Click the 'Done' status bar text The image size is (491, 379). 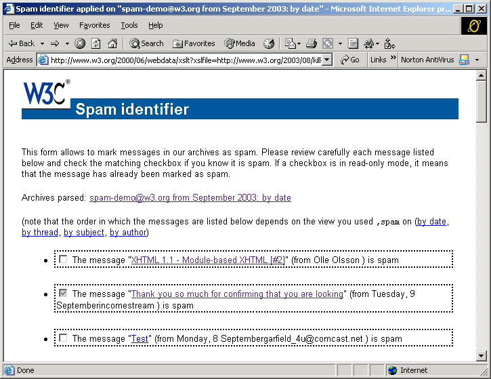25,370
